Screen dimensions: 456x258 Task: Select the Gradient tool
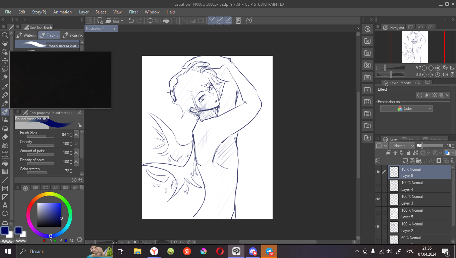click(x=5, y=171)
